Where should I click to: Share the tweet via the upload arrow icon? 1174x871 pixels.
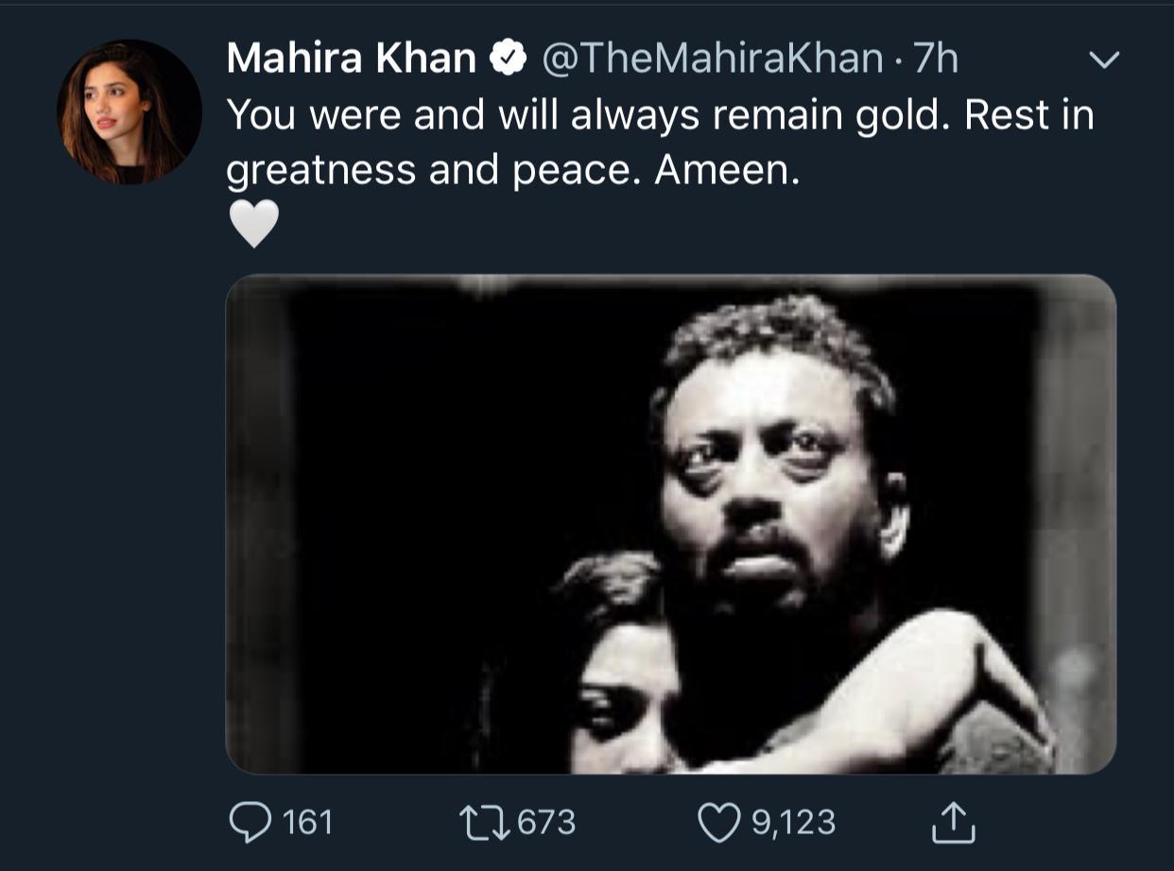point(953,822)
